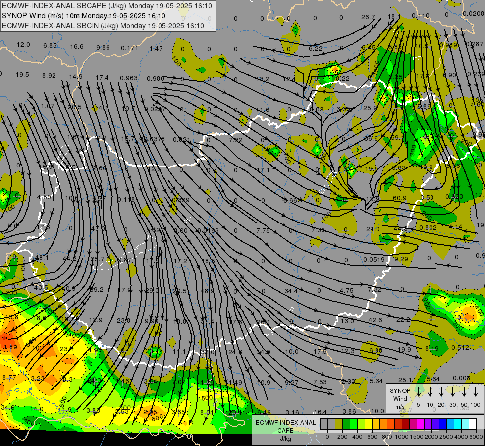Click the 'ECMWF-INDEX-ANAL' CAPE legend title
Image resolution: width=485 pixels, height=446 pixels.
tap(285, 423)
